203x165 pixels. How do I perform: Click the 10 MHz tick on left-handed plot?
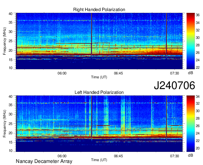[10, 150]
